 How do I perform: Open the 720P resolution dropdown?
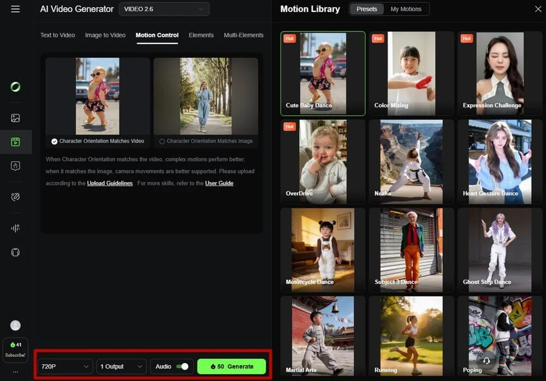[65, 367]
